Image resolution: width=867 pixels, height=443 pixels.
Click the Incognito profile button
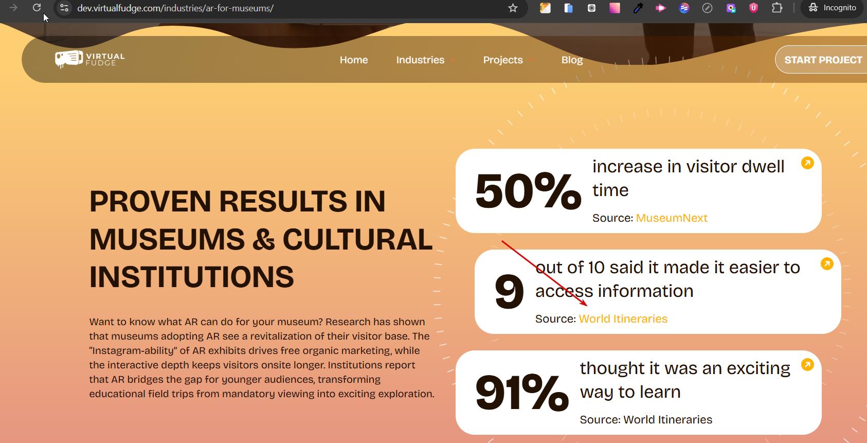pyautogui.click(x=832, y=8)
